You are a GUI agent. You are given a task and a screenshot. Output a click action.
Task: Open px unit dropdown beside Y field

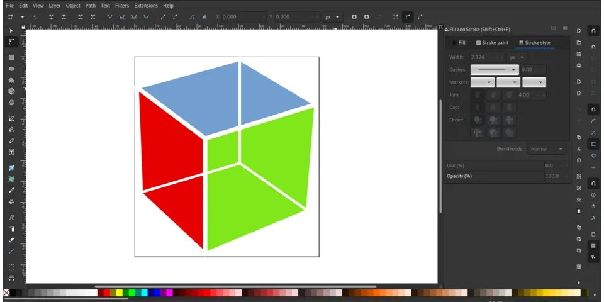click(x=332, y=17)
